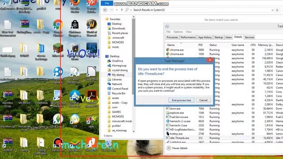Select Bandicam desktop shortcut
This screenshot has width=283, height=159.
tap(58, 145)
